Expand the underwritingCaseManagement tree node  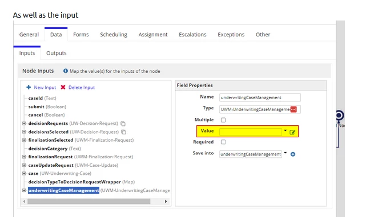[x=24, y=190]
